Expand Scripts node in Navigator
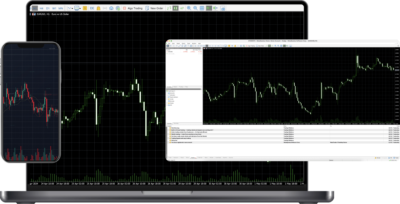 point(167,99)
